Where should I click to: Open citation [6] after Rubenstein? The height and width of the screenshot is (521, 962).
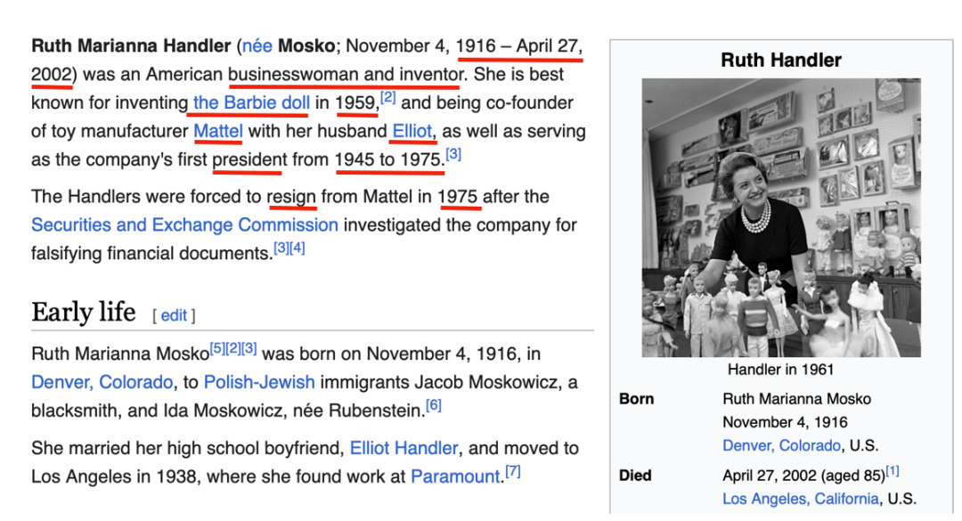pyautogui.click(x=434, y=405)
